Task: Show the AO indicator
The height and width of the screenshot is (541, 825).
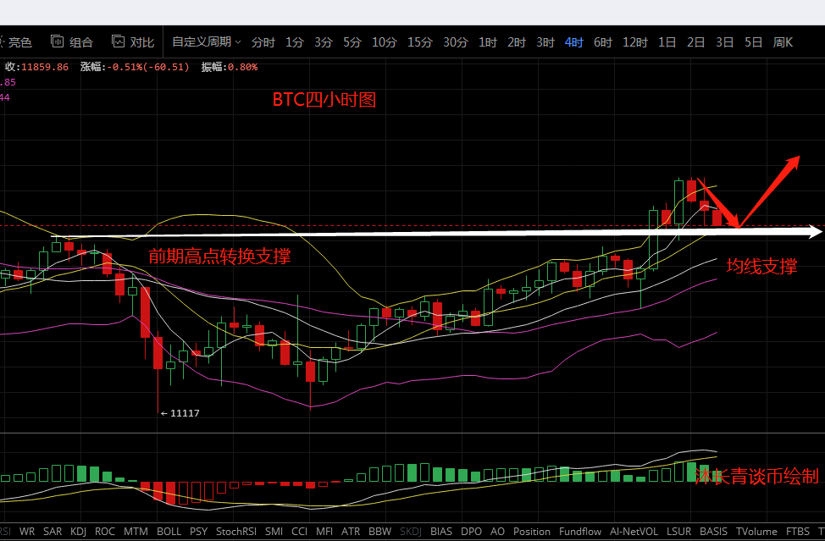Action: click(497, 532)
